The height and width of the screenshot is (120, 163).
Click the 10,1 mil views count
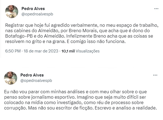[x=68, y=51]
